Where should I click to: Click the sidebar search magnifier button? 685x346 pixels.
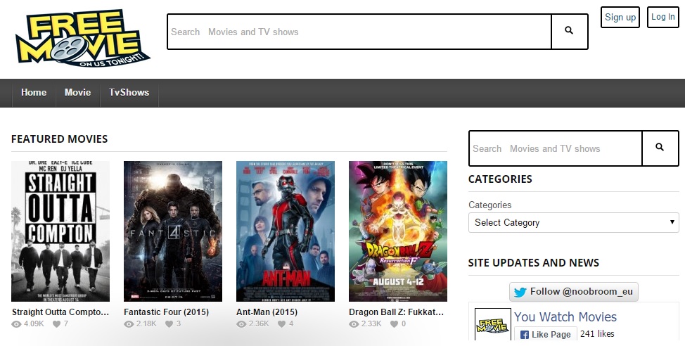[660, 148]
